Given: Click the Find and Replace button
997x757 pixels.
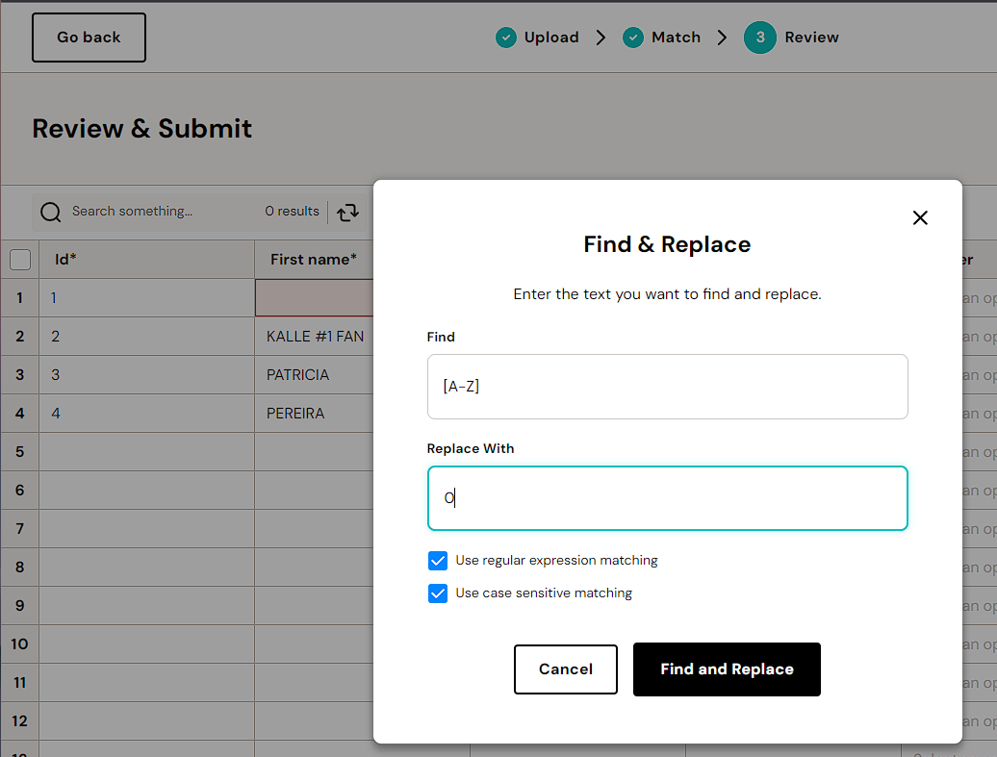Looking at the screenshot, I should coord(727,669).
